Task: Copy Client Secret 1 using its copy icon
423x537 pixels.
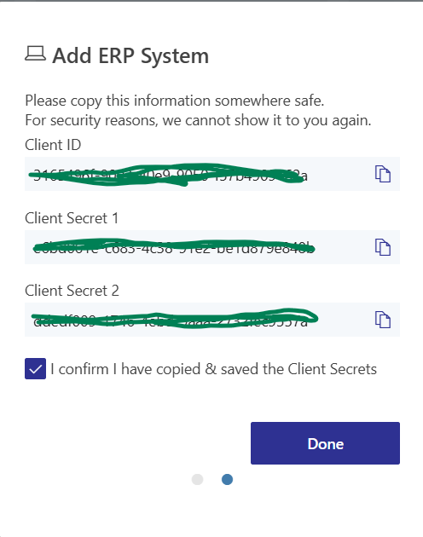Action: [x=383, y=247]
